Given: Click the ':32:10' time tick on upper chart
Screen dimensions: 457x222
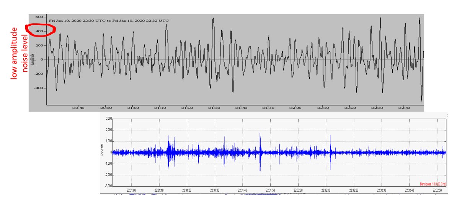Looking at the screenshot, I should pyautogui.click(x=323, y=108).
